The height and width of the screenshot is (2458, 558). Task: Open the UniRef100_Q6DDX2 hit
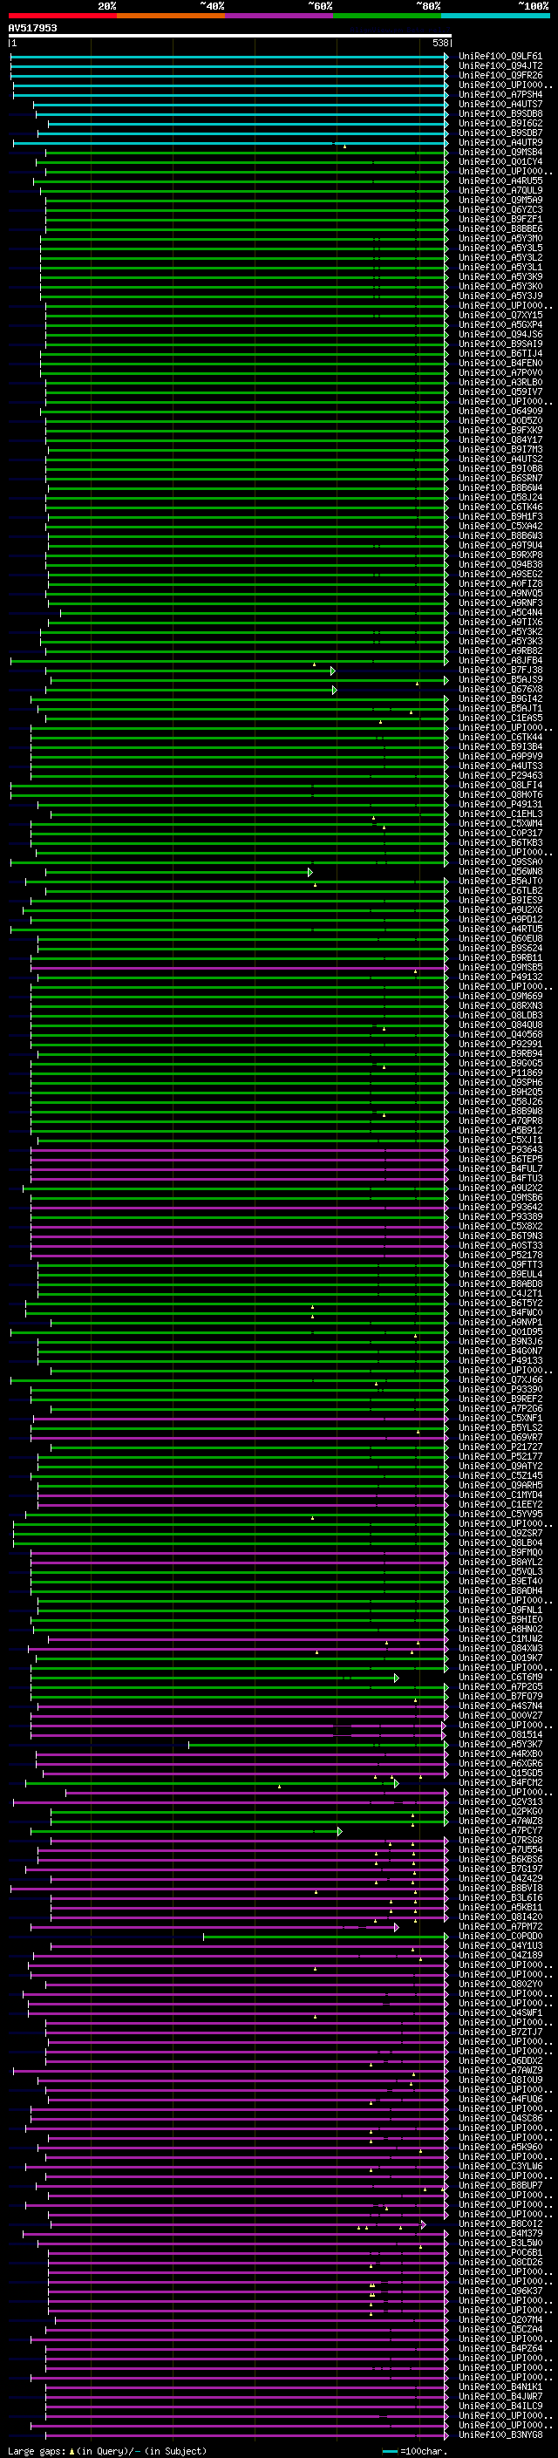point(500,2060)
